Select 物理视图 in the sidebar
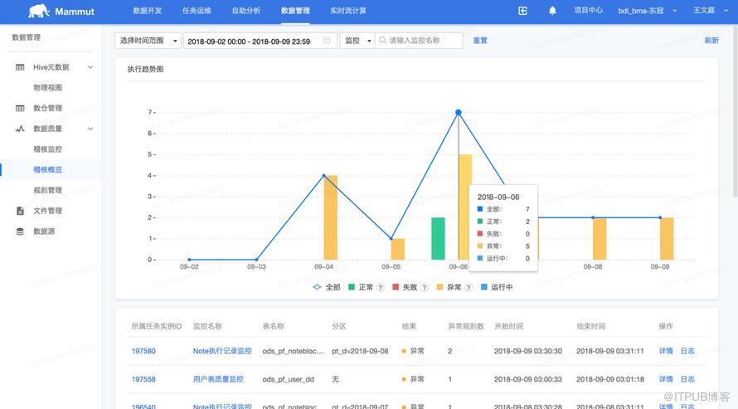Image resolution: width=738 pixels, height=409 pixels. pos(47,88)
